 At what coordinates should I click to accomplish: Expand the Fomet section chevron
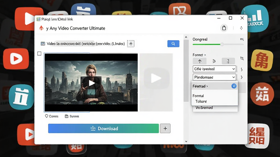[205, 55]
